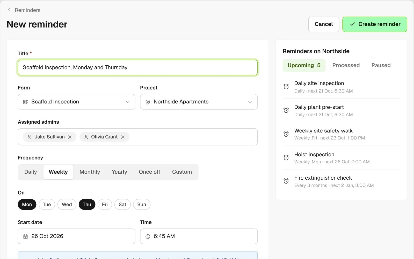The width and height of the screenshot is (414, 259).
Task: Open the Form dropdown chevron
Action: [x=128, y=102]
